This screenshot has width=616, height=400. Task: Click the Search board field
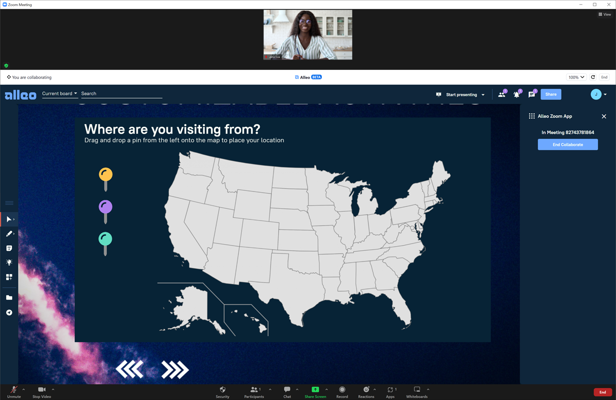(x=121, y=94)
